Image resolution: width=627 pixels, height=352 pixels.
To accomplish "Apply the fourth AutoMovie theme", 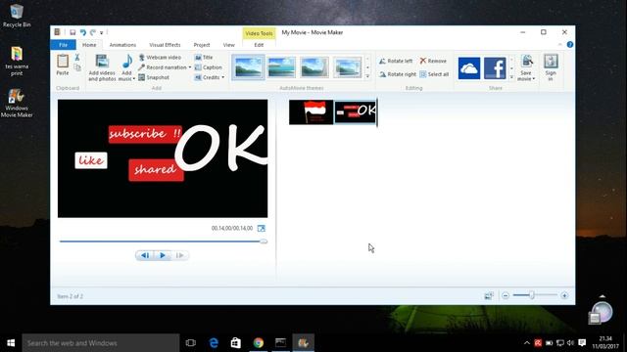I will click(x=348, y=67).
